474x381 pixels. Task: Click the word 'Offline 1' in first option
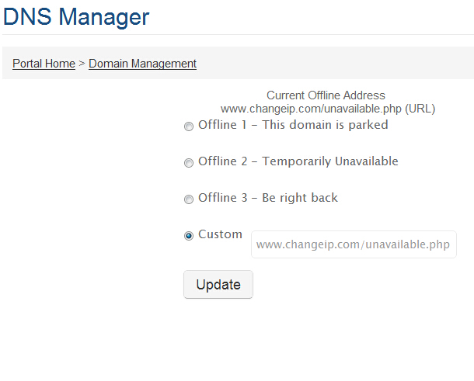pyautogui.click(x=222, y=125)
